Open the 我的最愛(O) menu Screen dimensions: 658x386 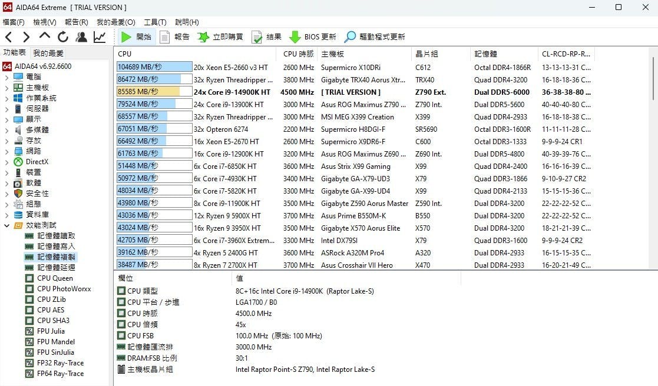[116, 22]
